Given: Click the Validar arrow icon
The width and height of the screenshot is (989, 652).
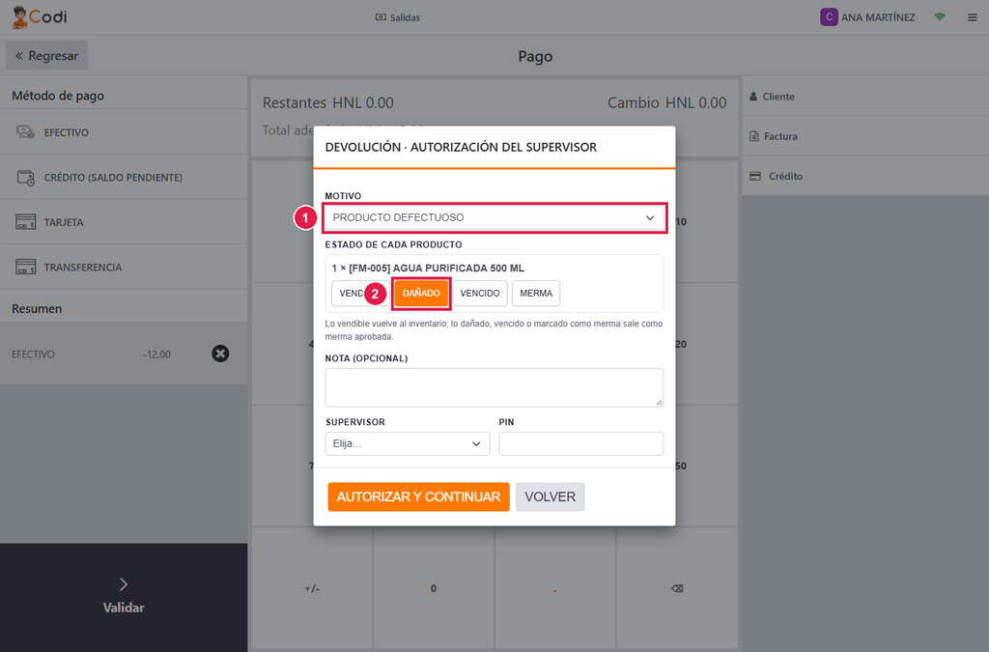Looking at the screenshot, I should click(124, 584).
